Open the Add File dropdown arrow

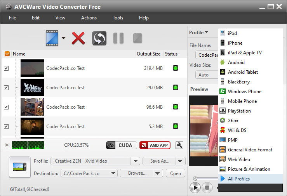pos(63,38)
